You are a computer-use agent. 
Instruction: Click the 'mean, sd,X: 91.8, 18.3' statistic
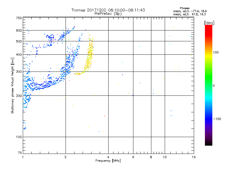pos(190,14)
